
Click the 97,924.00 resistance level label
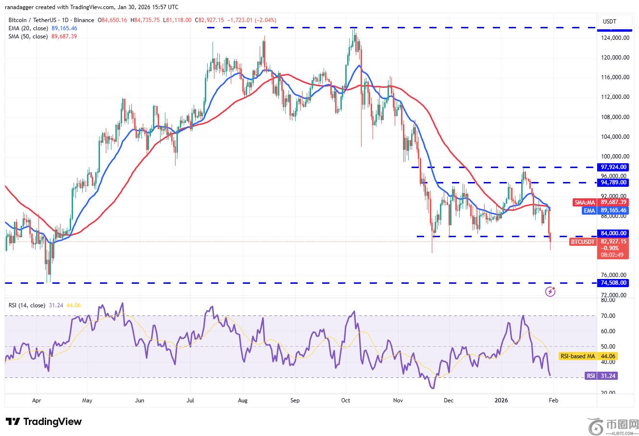tap(614, 167)
